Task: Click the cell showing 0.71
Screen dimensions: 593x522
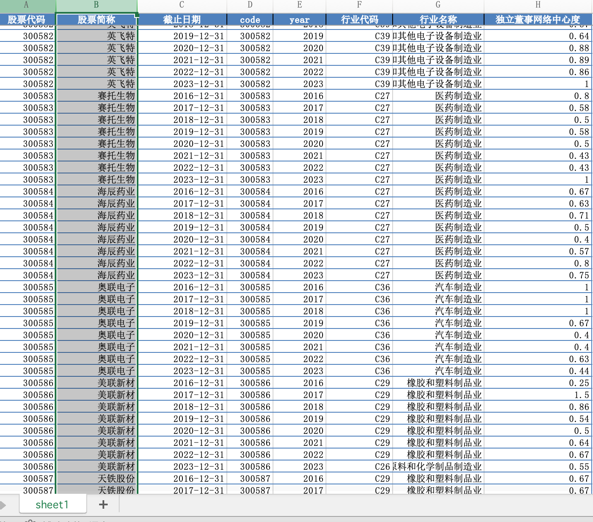Action: tap(538, 216)
